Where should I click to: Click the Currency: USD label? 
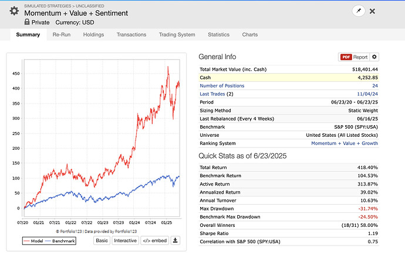pos(75,22)
